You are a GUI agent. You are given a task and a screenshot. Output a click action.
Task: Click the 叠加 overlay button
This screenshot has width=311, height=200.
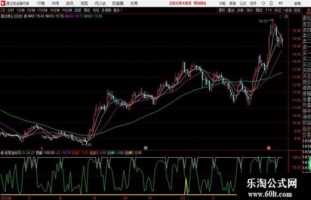(x=231, y=10)
